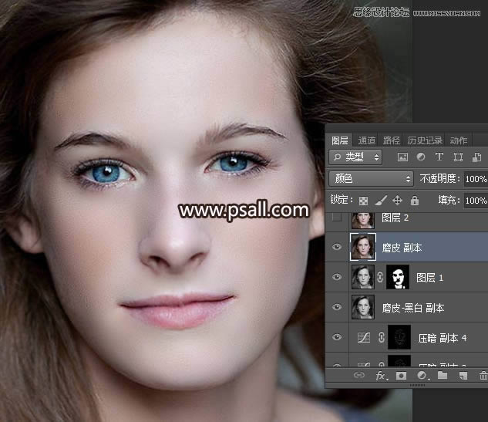Toggle lock position move icon
Image resolution: width=488 pixels, height=422 pixels.
click(397, 201)
